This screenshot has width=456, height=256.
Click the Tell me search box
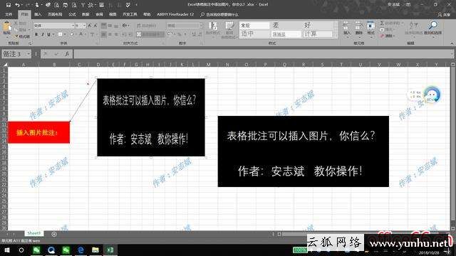pos(219,14)
